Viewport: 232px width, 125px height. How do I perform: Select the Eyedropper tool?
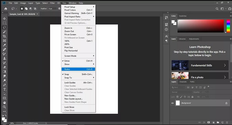point(5,45)
